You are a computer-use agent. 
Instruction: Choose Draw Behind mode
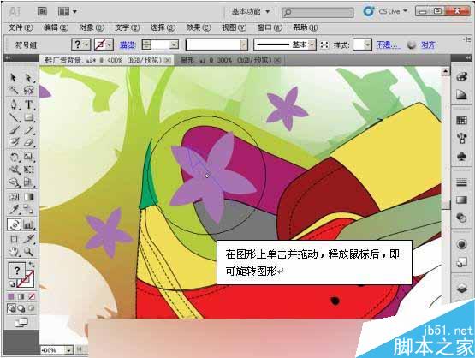pyautogui.click(x=21, y=308)
